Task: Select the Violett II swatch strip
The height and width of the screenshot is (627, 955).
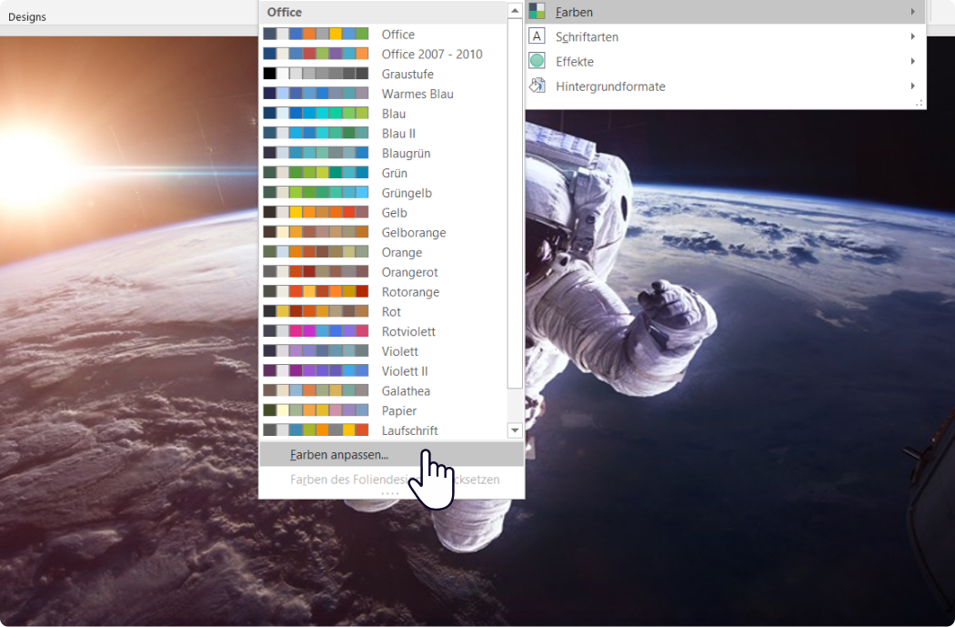Action: pos(316,370)
